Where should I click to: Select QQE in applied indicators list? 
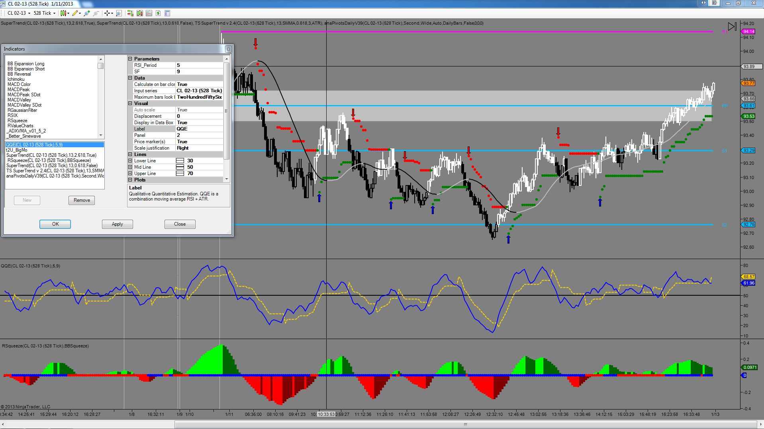click(55, 145)
